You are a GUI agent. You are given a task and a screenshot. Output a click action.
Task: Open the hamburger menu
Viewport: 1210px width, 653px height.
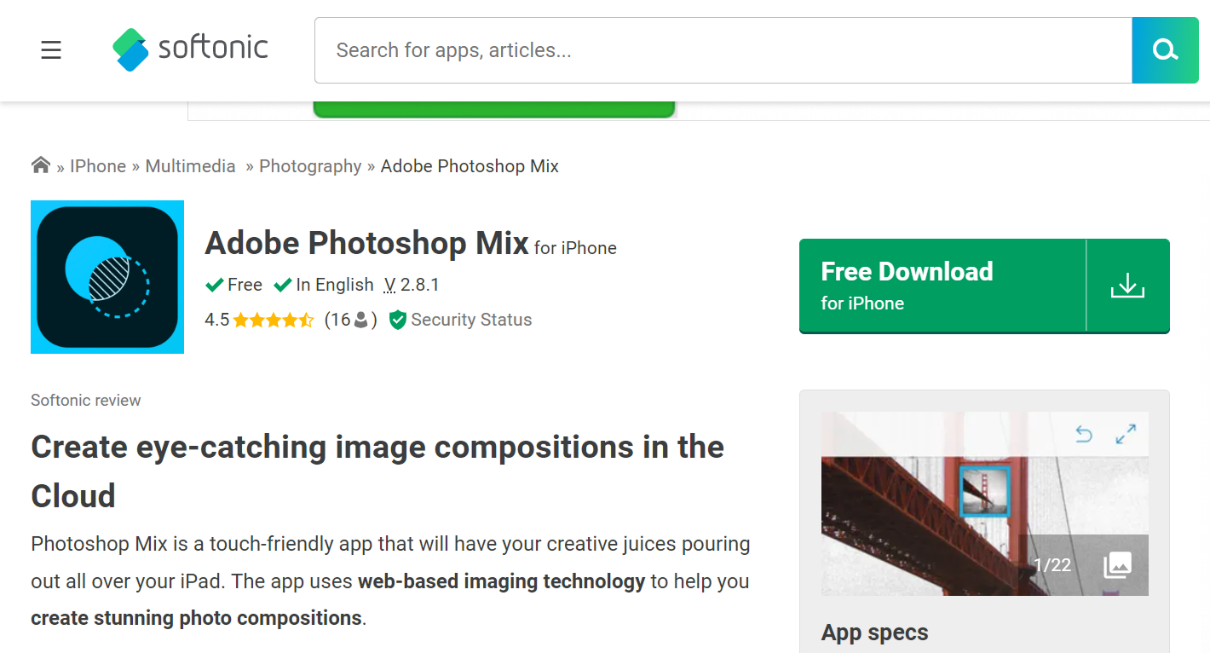(x=51, y=50)
